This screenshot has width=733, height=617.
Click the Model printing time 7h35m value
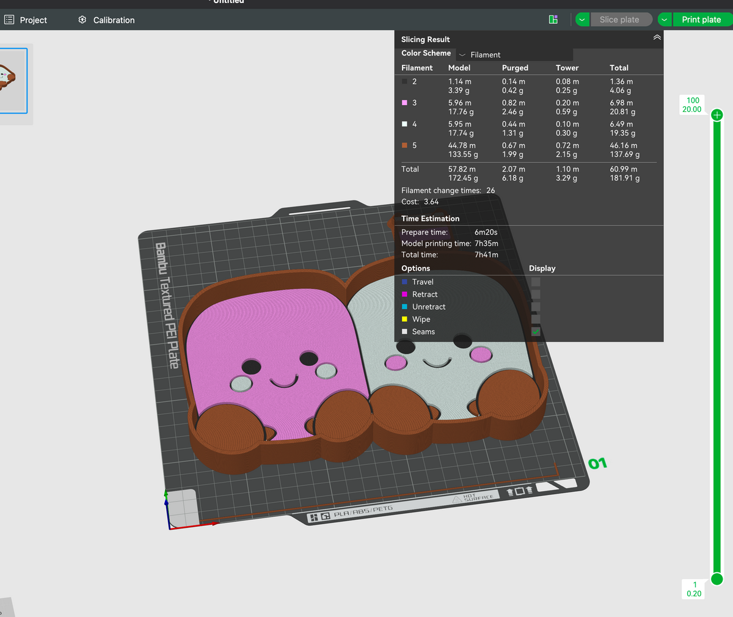[486, 243]
